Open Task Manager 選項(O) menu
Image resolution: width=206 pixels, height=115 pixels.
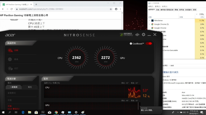point(158,6)
